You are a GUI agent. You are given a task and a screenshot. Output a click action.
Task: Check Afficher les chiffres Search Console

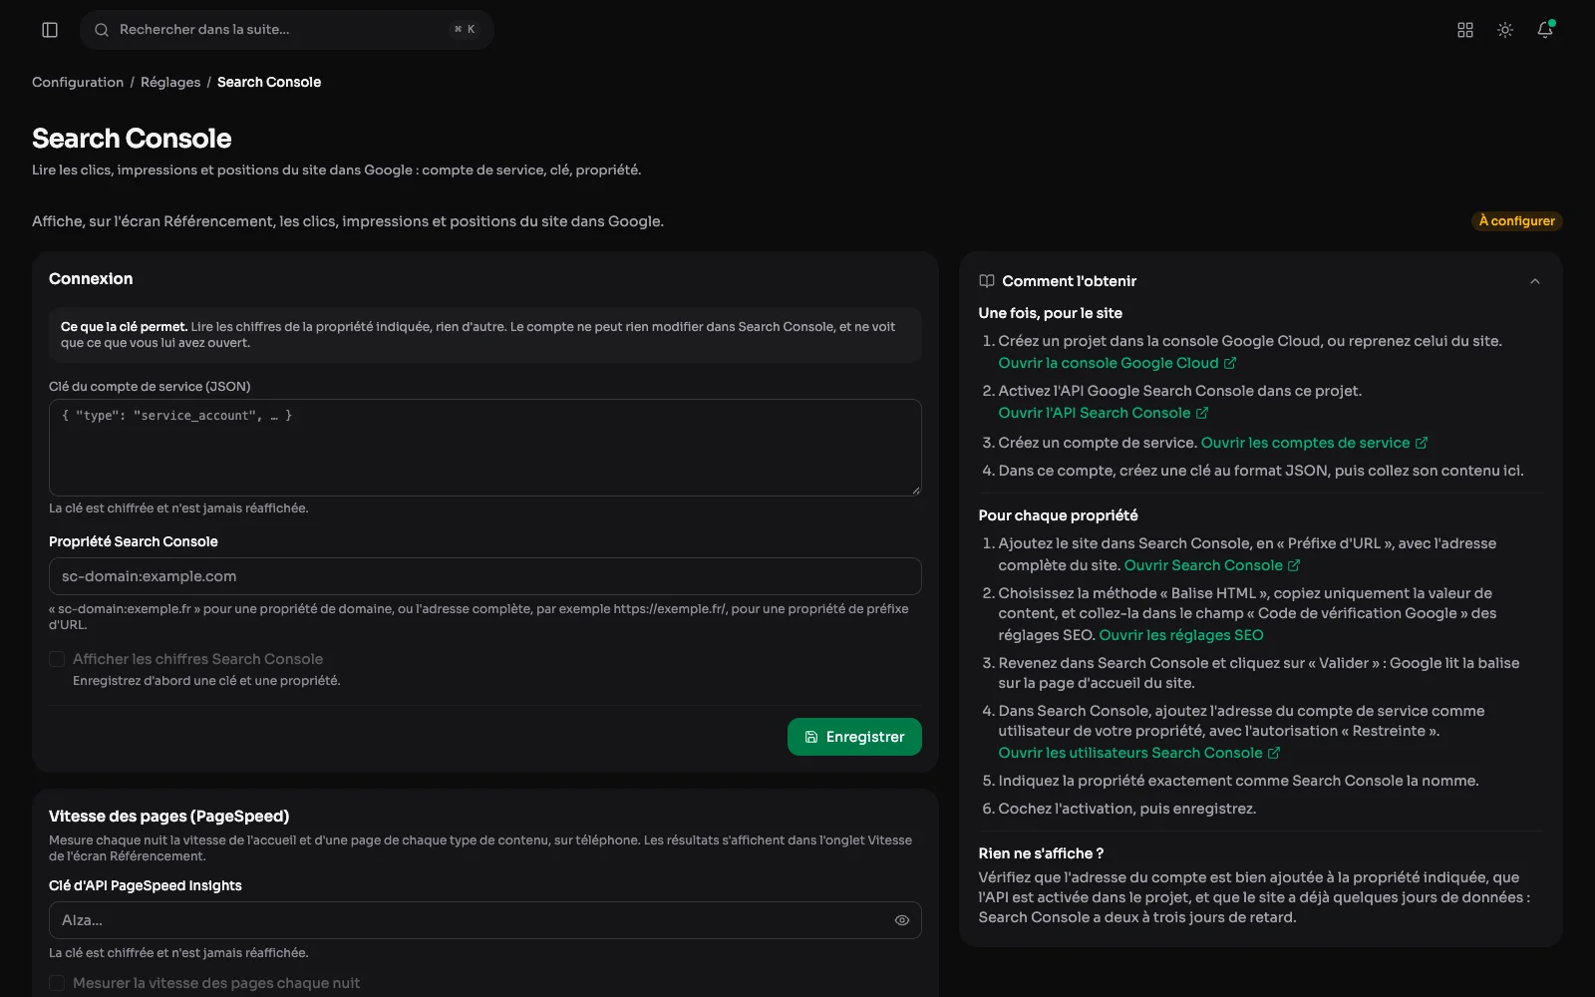point(57,659)
